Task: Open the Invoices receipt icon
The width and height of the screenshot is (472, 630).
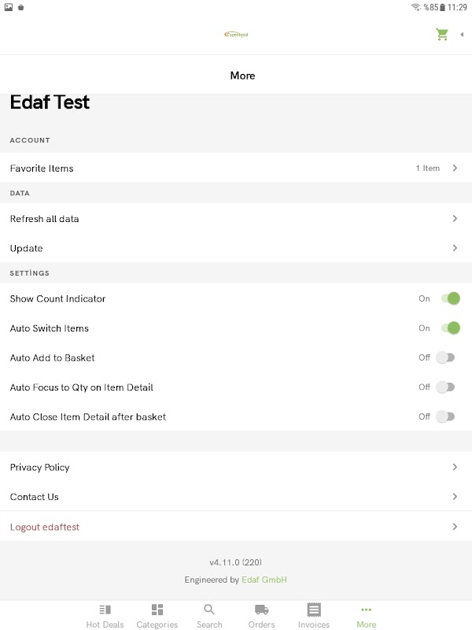Action: [x=314, y=610]
